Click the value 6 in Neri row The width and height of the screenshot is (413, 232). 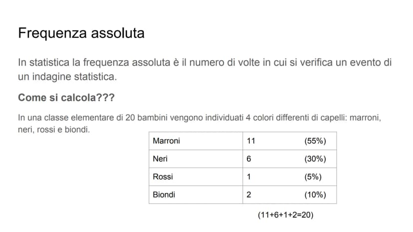point(249,159)
